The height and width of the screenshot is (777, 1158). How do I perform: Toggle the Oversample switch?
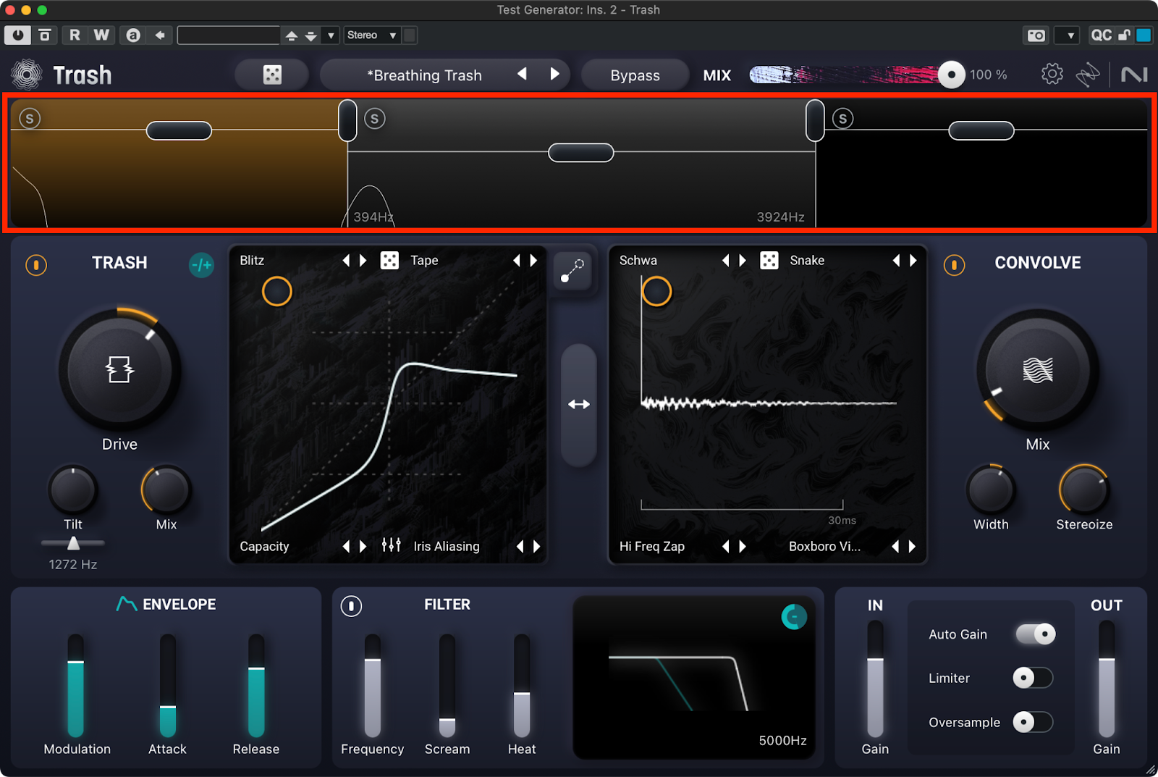pyautogui.click(x=1033, y=722)
